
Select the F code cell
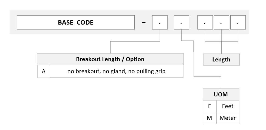210,106
